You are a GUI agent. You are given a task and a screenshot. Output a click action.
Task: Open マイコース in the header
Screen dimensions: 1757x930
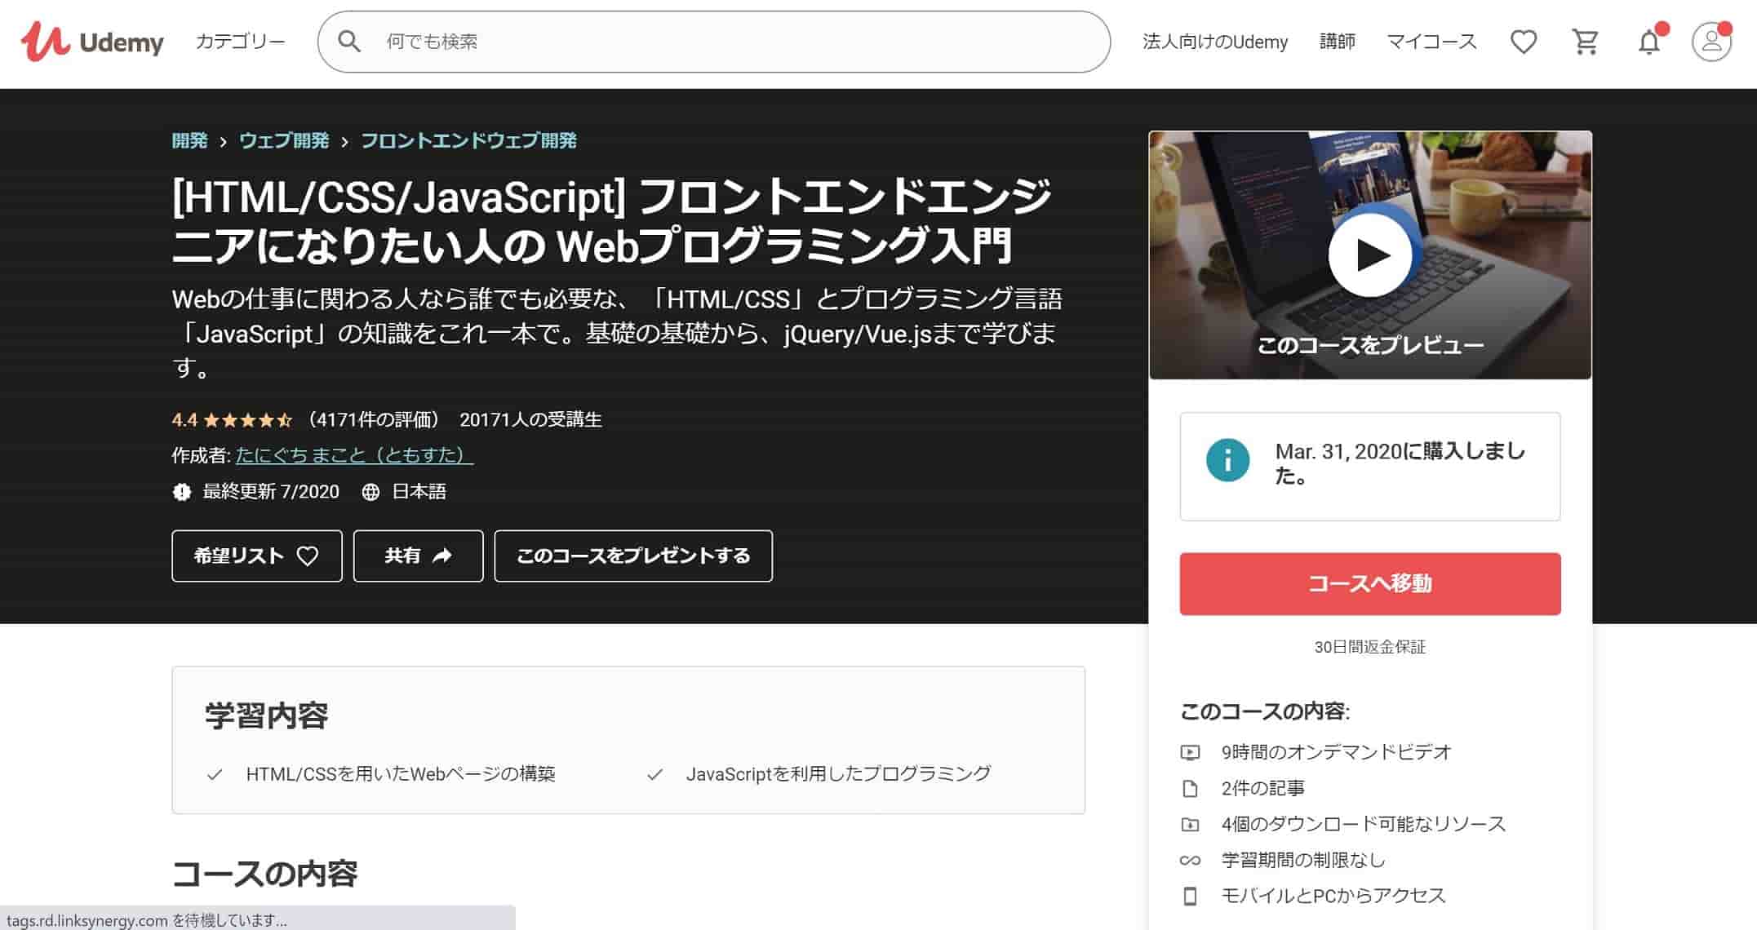(1432, 42)
